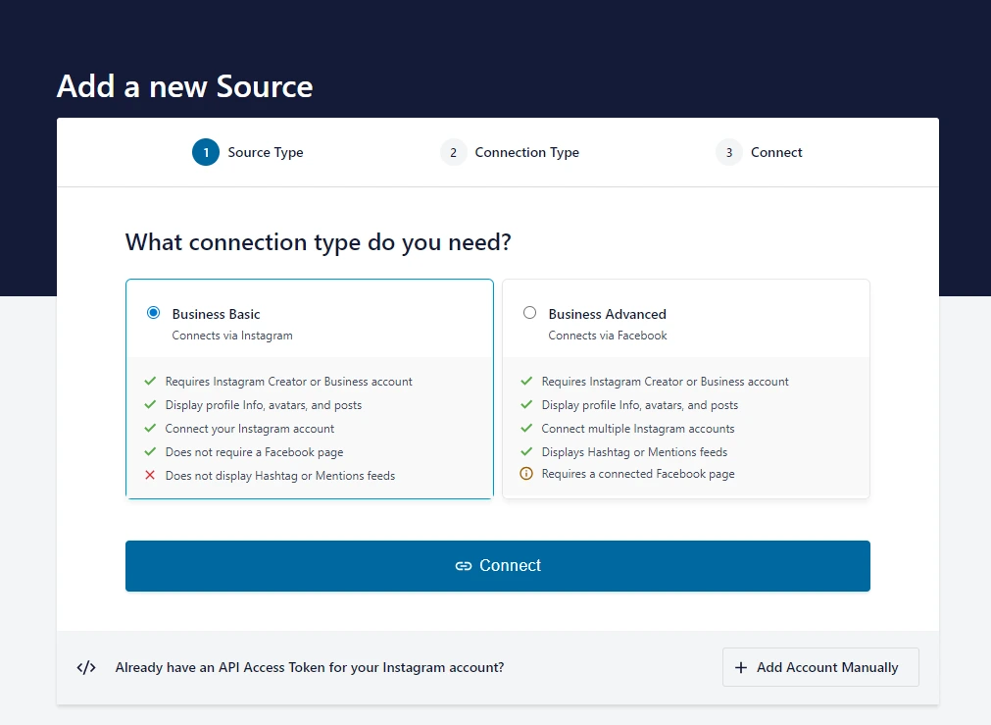
Task: Click the code brackets icon beside API token text
Action: [x=86, y=667]
